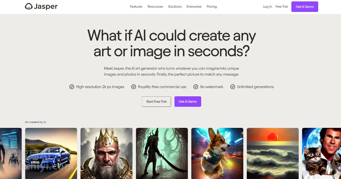Screen dimensions: 341x179
Task: Click the Start Free Trial button
Action: pos(156,101)
